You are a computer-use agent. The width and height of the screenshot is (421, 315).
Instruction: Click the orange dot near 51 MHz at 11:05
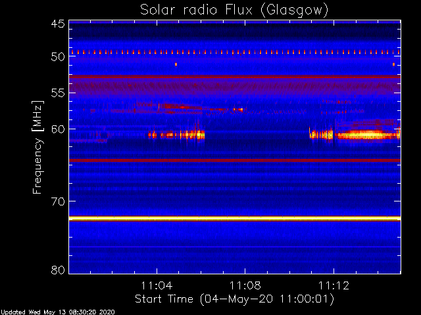176,64
